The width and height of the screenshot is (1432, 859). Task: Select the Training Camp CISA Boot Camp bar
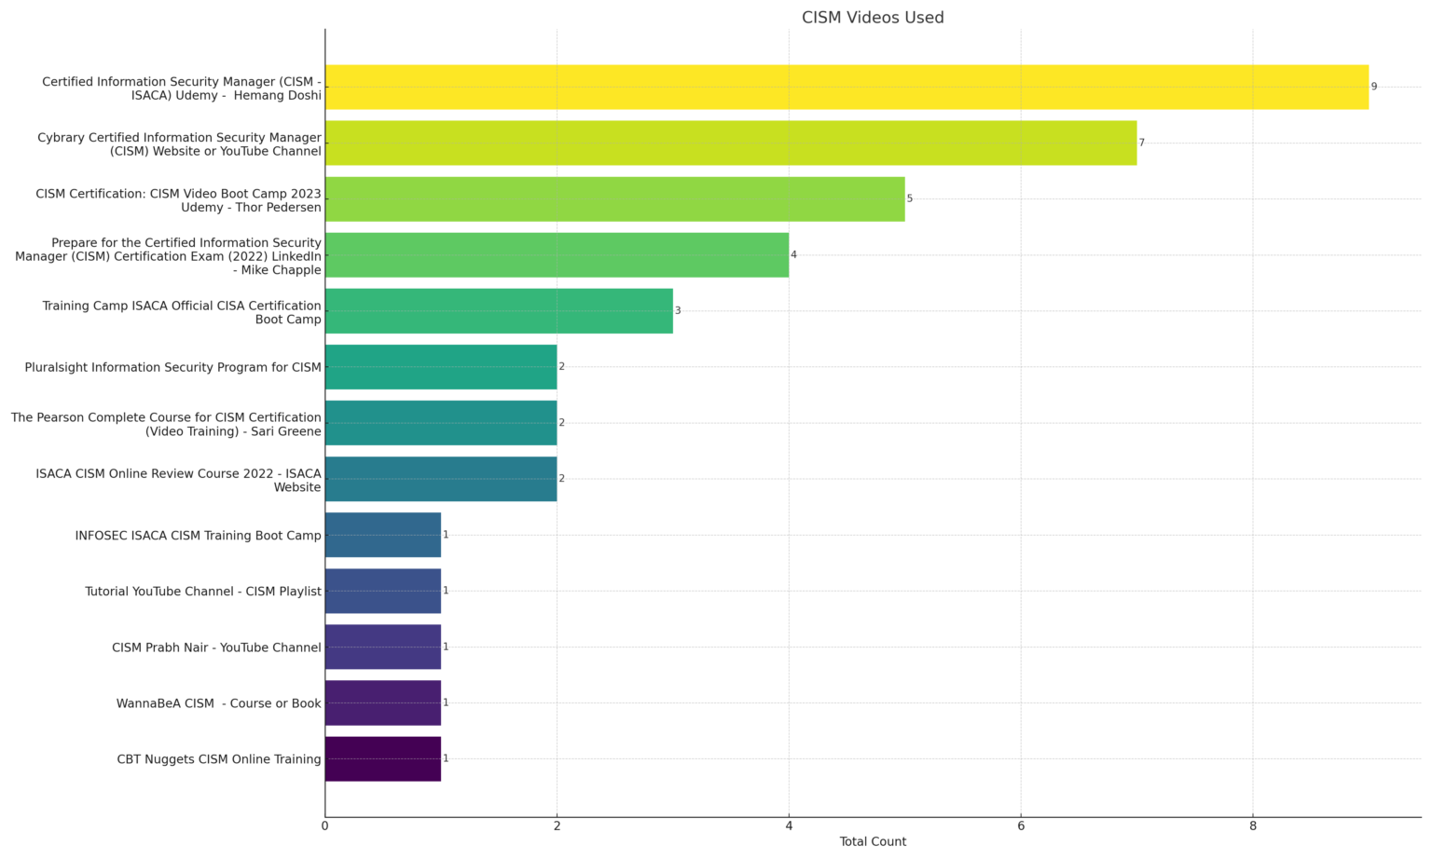coord(499,311)
